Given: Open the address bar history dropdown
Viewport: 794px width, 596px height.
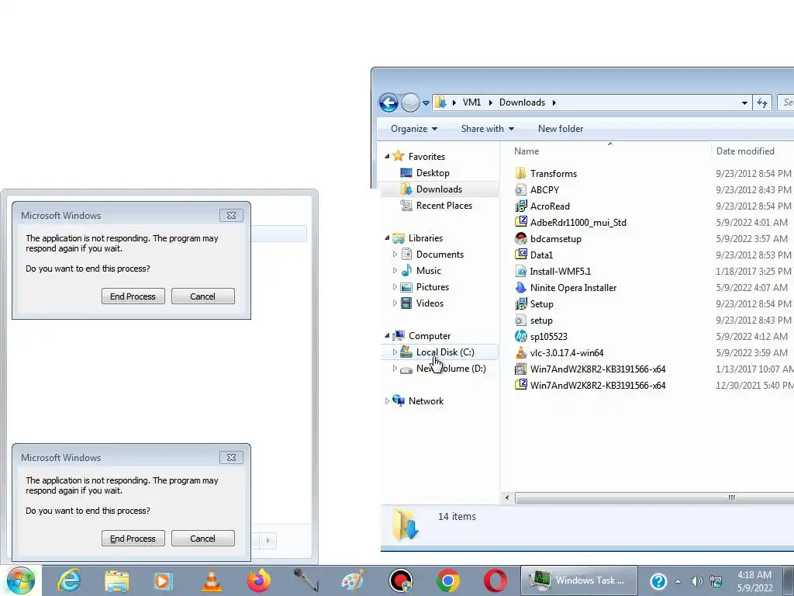Looking at the screenshot, I should coord(744,103).
